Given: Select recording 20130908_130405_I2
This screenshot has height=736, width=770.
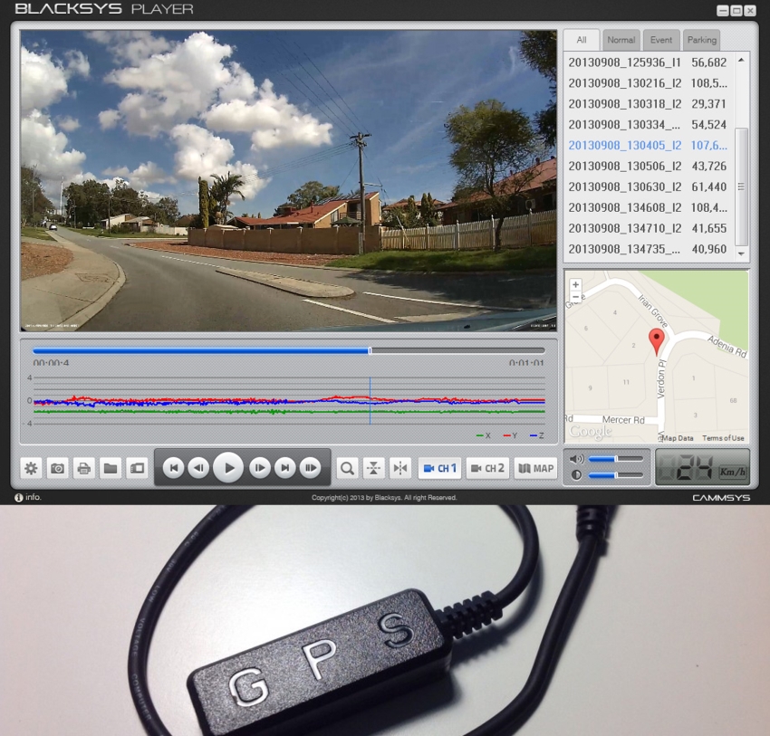Looking at the screenshot, I should click(649, 145).
